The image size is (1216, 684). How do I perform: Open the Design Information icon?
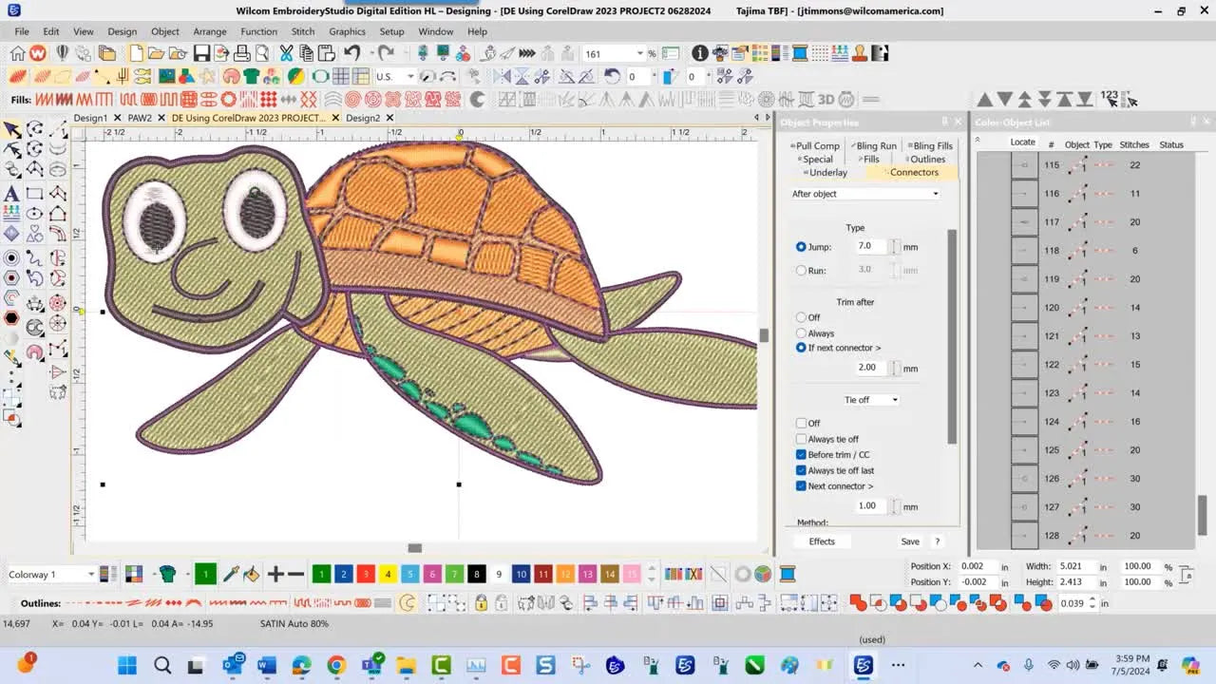pos(700,53)
